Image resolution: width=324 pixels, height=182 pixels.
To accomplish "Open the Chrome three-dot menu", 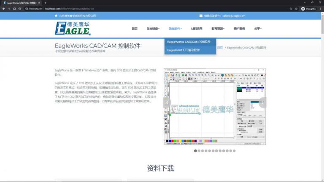I will [x=320, y=9].
